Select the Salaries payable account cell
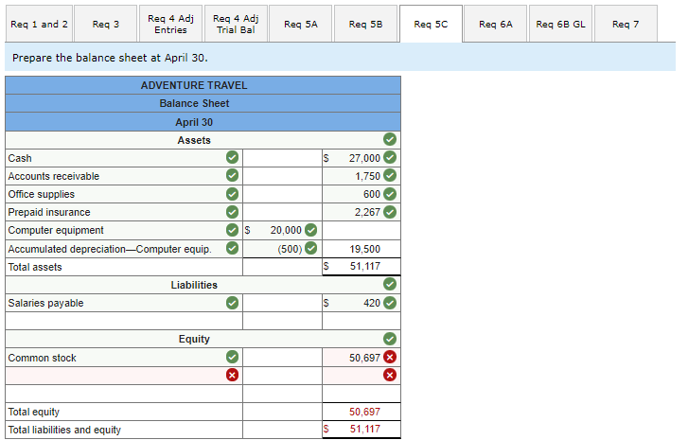Viewport: 688px width, 440px height. (124, 303)
